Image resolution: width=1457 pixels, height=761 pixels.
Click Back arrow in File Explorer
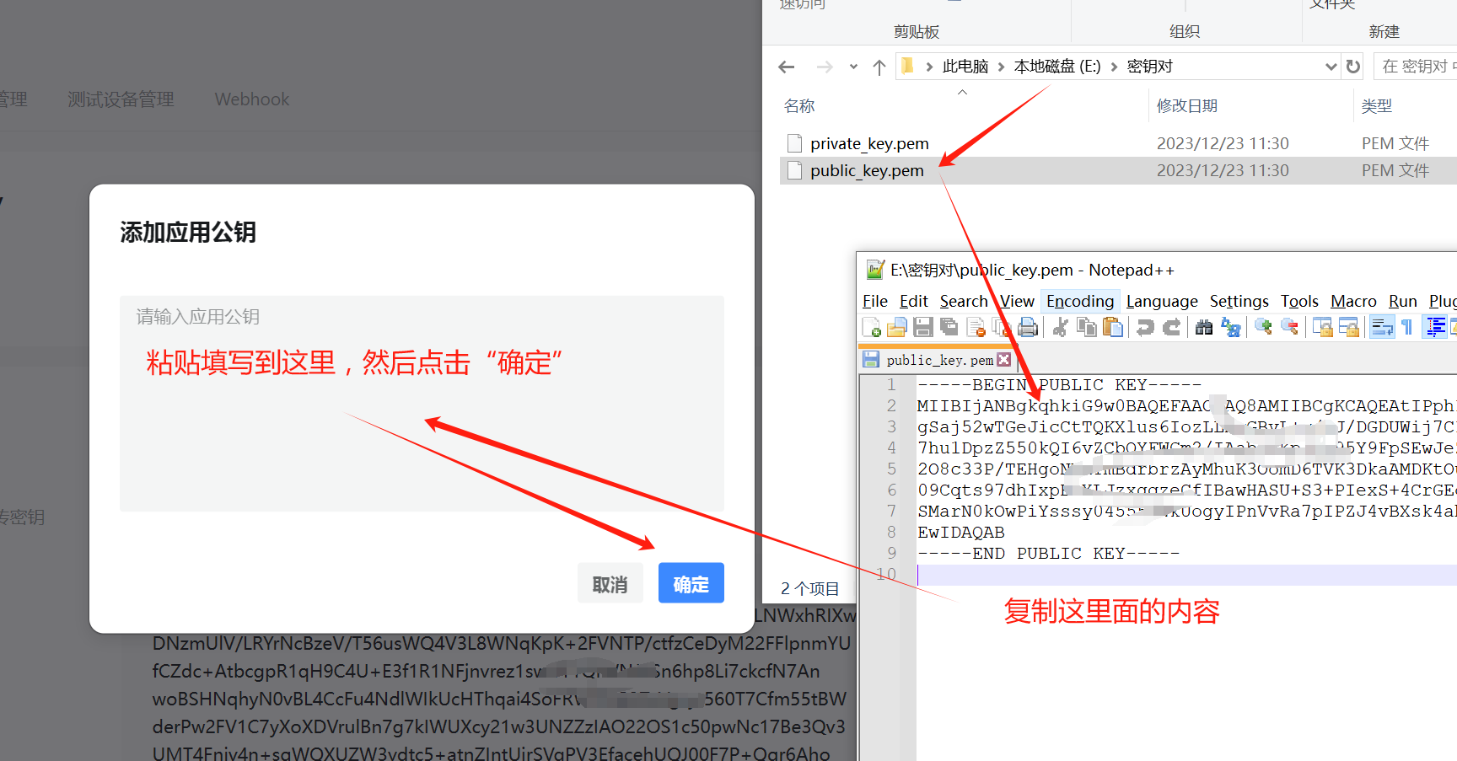pyautogui.click(x=787, y=67)
